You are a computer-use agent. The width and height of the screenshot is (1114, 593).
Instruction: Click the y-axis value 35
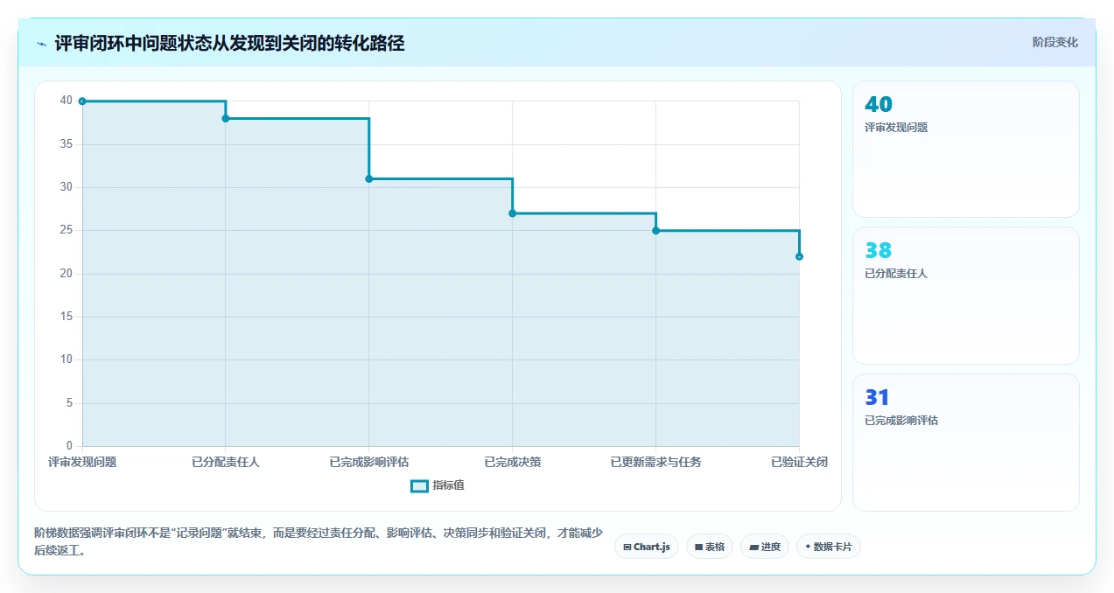click(67, 144)
